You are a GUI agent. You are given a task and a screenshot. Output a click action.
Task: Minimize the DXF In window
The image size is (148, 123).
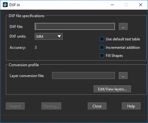coord(112,5)
